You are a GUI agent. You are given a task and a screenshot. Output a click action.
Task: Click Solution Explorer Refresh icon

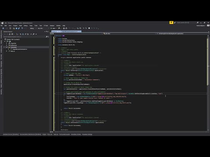point(23,34)
